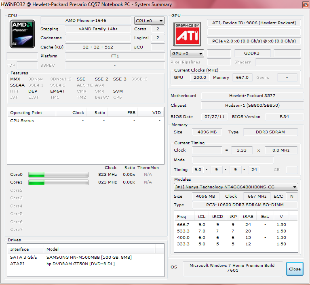Image resolution: width=310 pixels, height=285 pixels.
Task: Click the tRCD column header
Action: point(217,217)
